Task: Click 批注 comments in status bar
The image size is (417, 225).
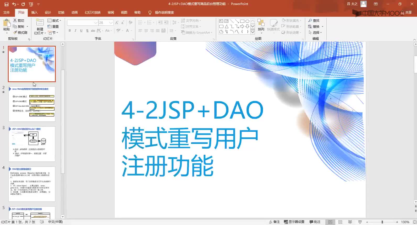Action: point(315,222)
